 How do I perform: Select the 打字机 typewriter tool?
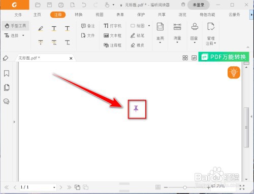(x=112, y=26)
